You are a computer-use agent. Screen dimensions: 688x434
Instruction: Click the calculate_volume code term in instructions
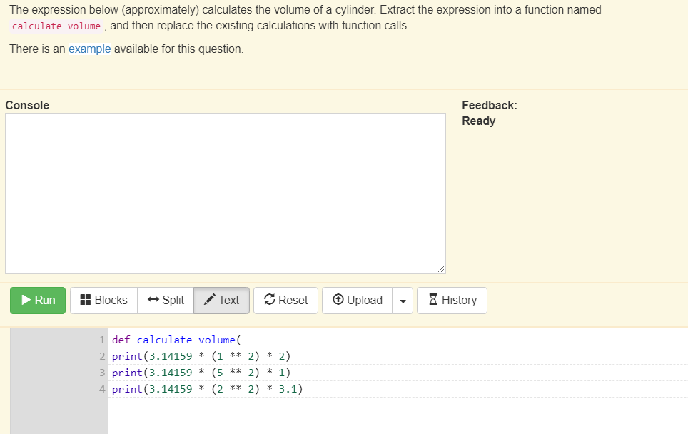[56, 26]
